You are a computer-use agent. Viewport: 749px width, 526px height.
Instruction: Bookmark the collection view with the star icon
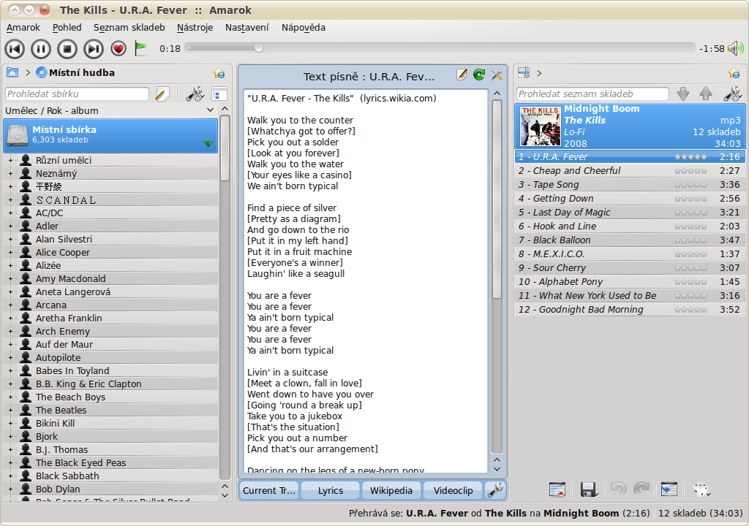(219, 73)
